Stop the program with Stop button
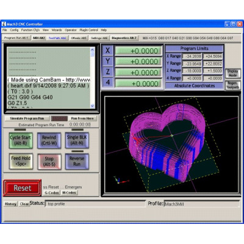 click(49, 162)
